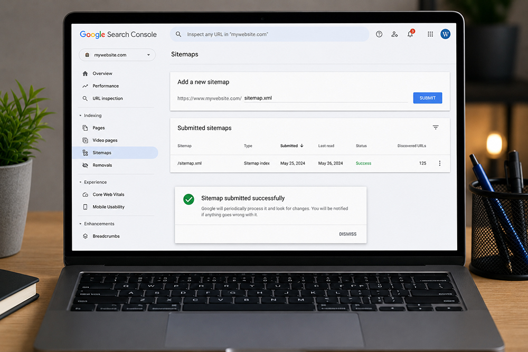The height and width of the screenshot is (352, 528).
Task: Open the W account avatar
Action: click(445, 34)
